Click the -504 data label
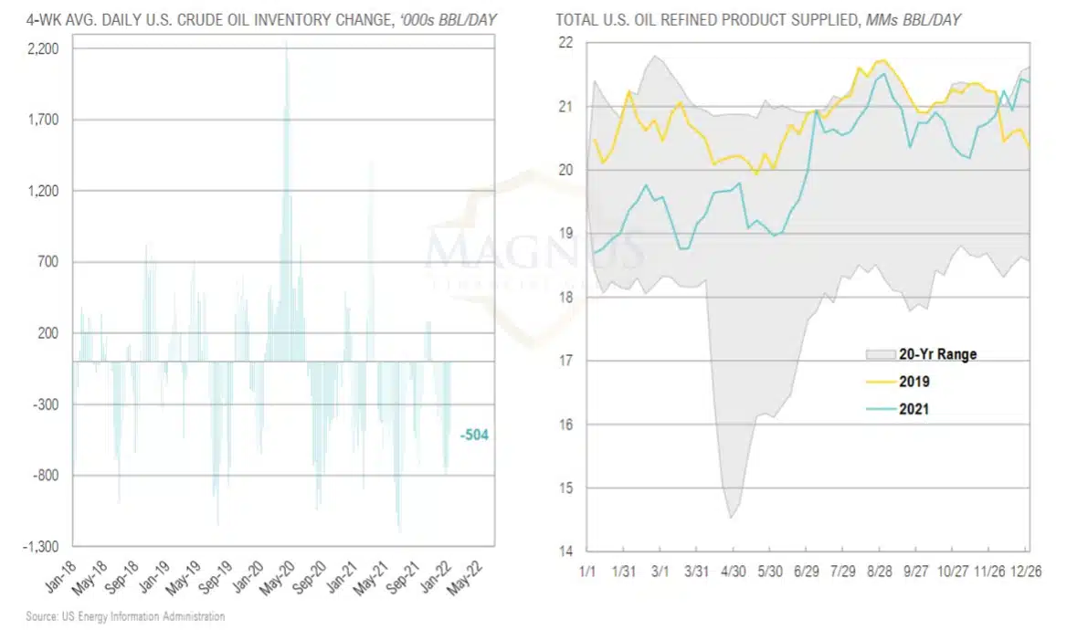The image size is (1067, 630). pyautogui.click(x=474, y=436)
